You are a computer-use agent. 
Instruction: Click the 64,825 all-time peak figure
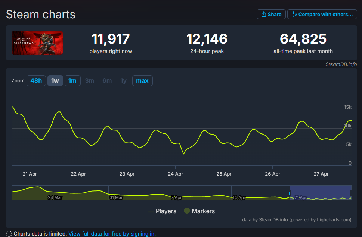(303, 39)
